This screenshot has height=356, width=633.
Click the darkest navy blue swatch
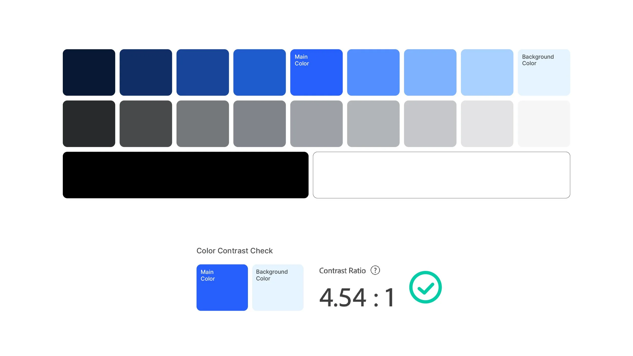[x=89, y=72]
